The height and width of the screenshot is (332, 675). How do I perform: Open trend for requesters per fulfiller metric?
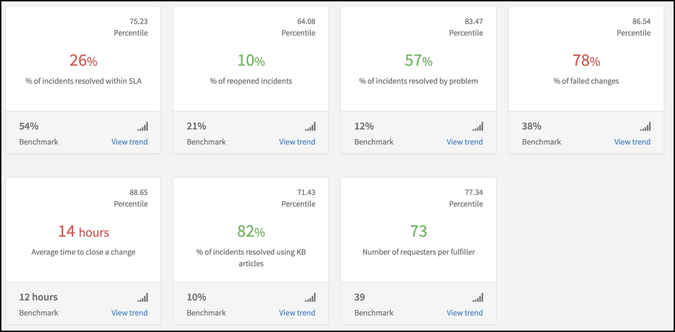coord(464,312)
